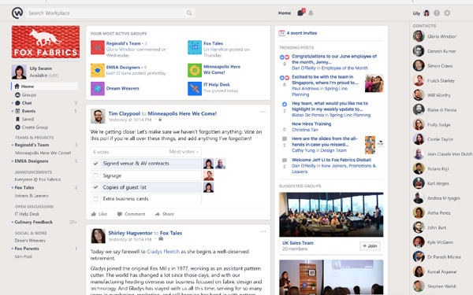Open the notifications bell icon
Screen dimensions: 473x295
point(311,13)
